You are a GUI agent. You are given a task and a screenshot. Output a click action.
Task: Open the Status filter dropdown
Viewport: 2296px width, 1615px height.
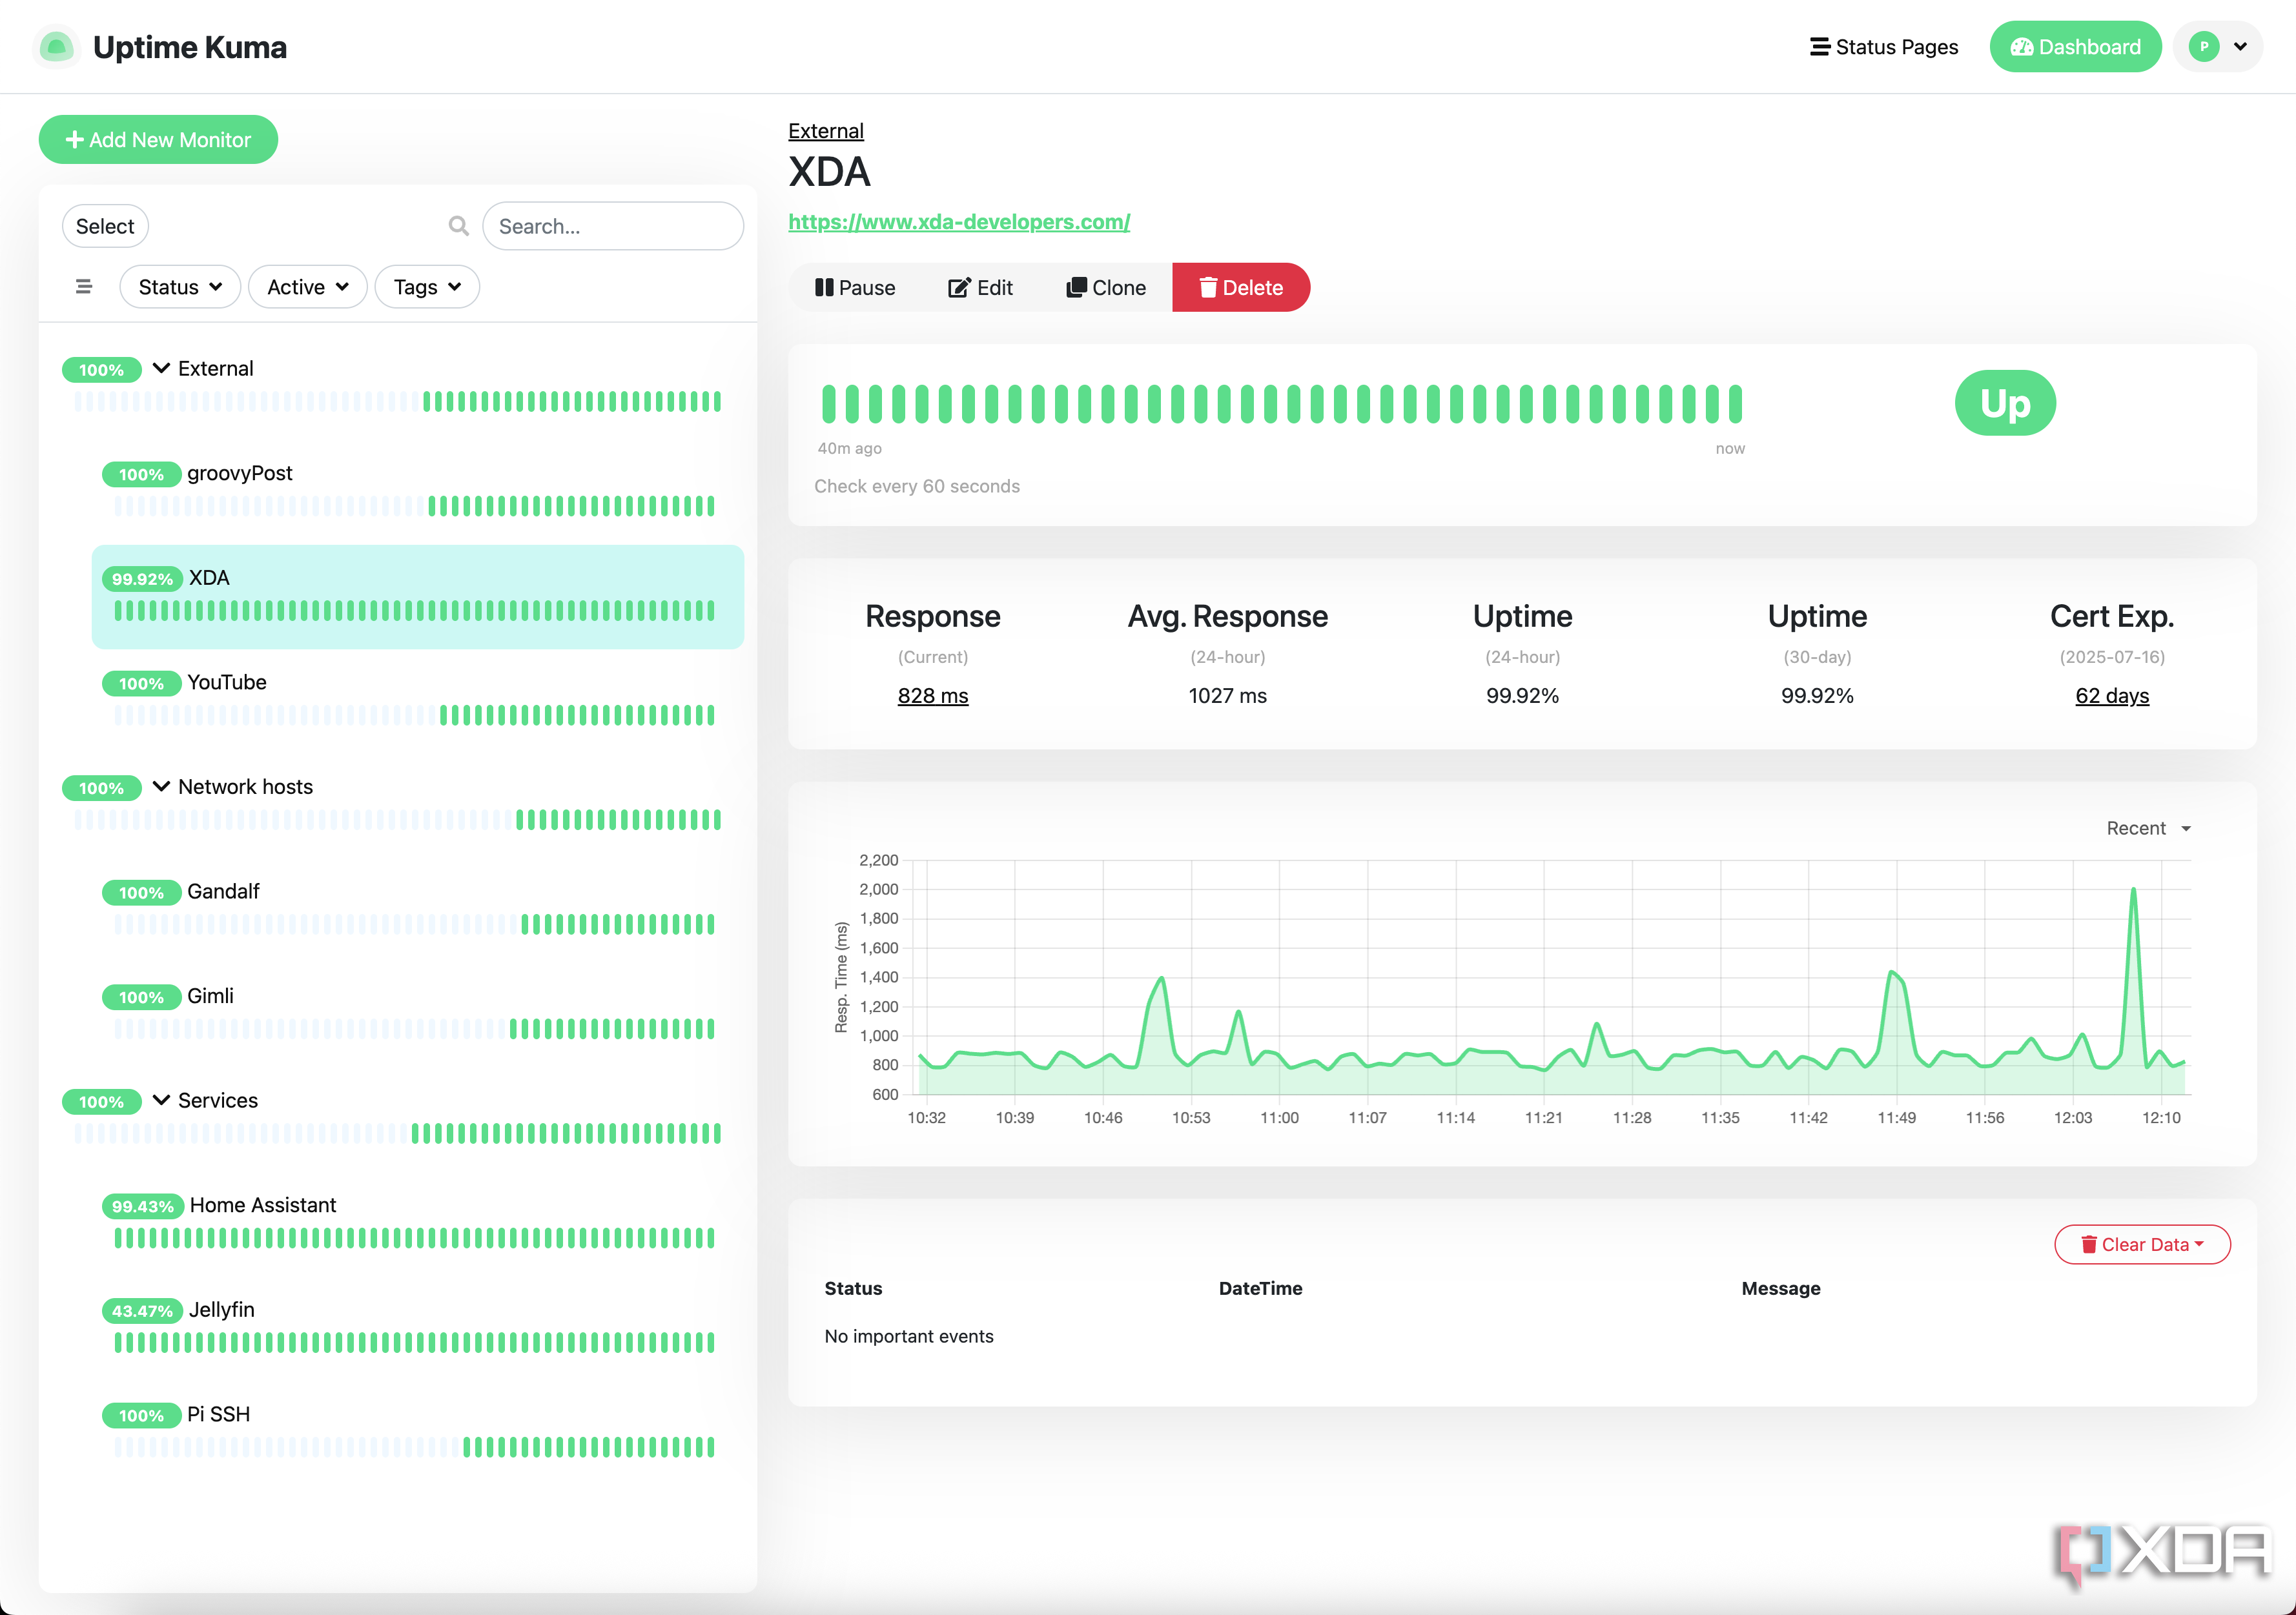180,287
